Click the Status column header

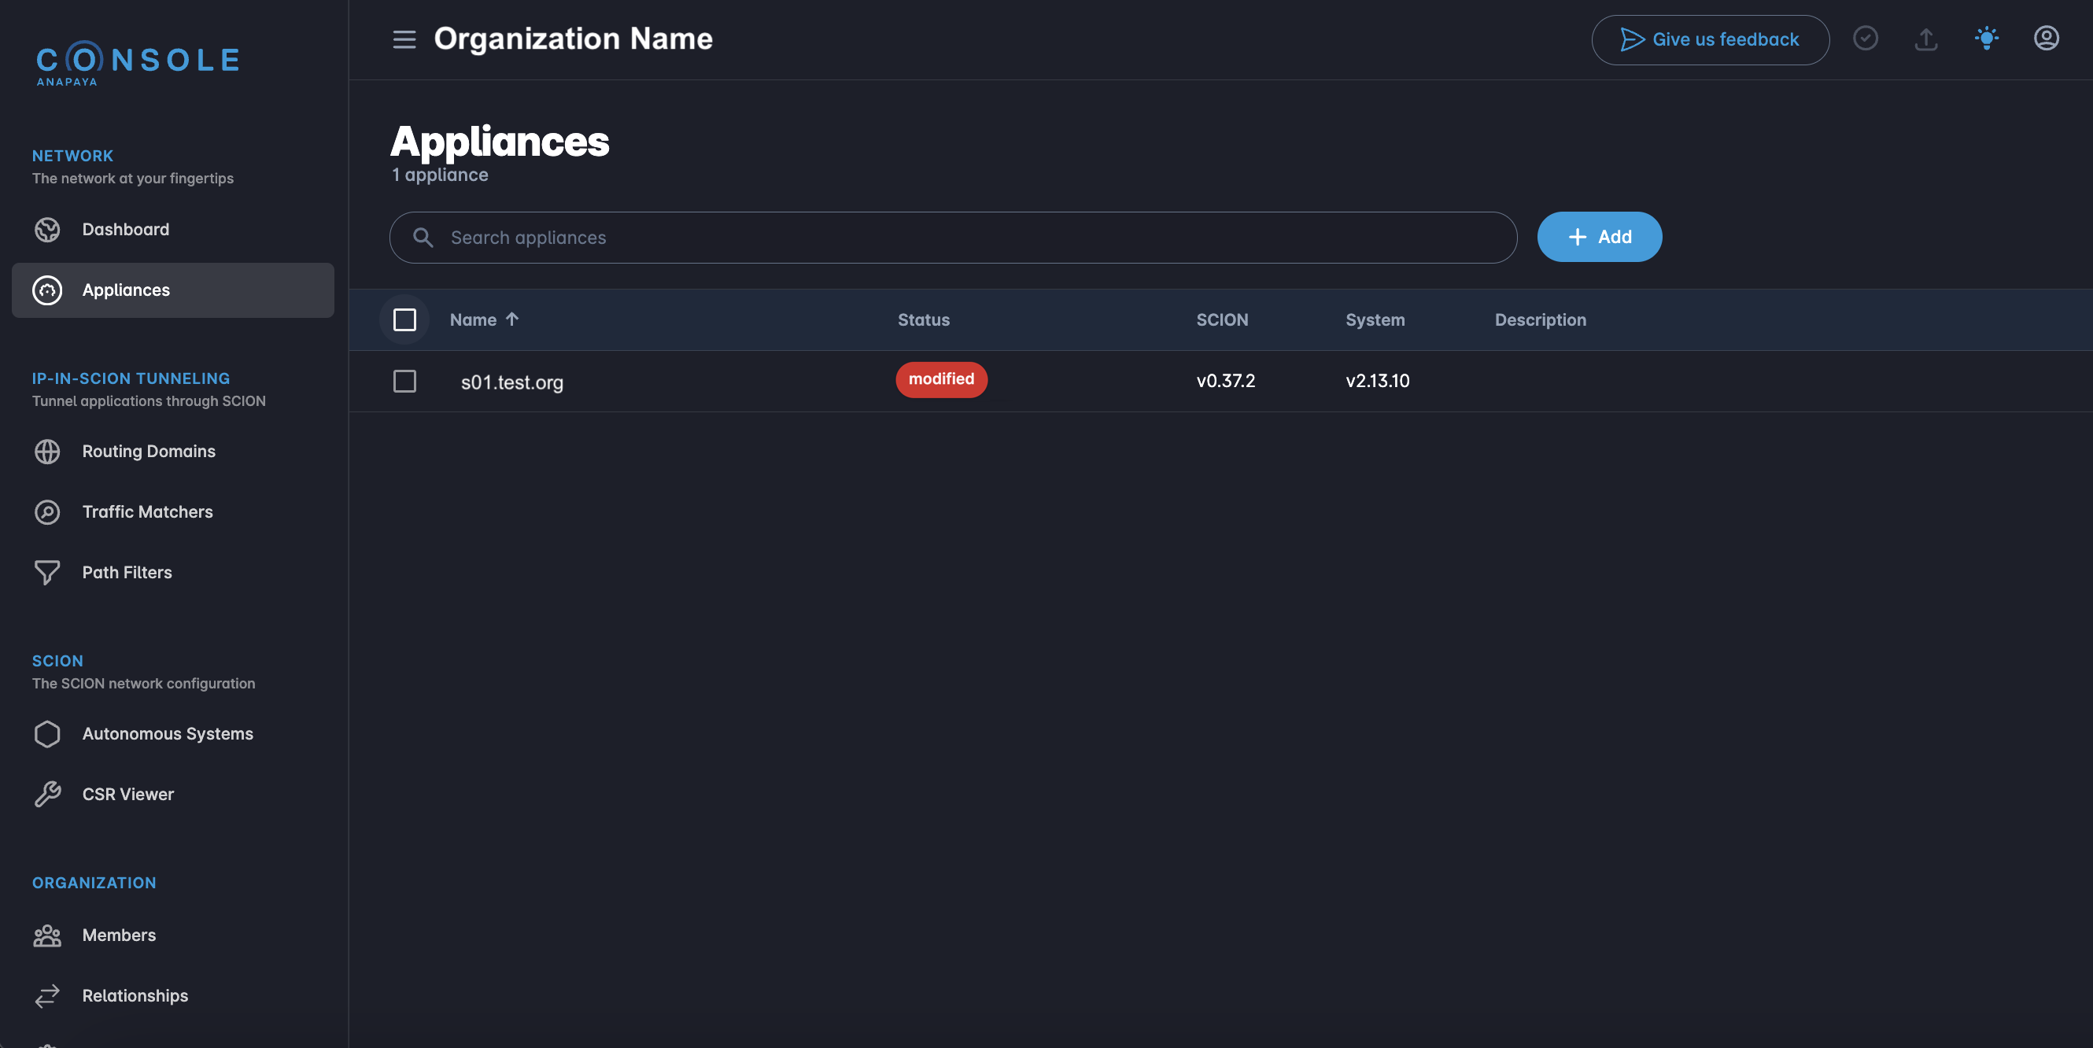(923, 320)
